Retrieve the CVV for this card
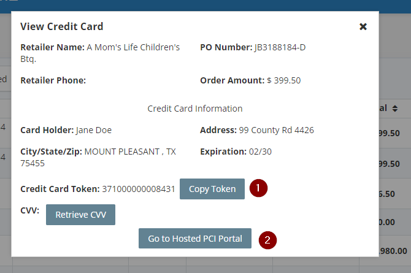Viewport: 411px width, 273px height. coord(80,215)
